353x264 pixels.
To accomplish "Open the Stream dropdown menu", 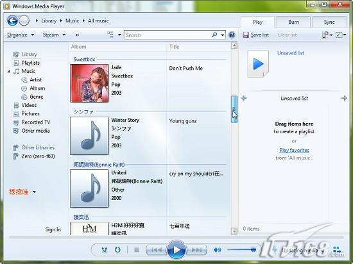I will (54, 35).
